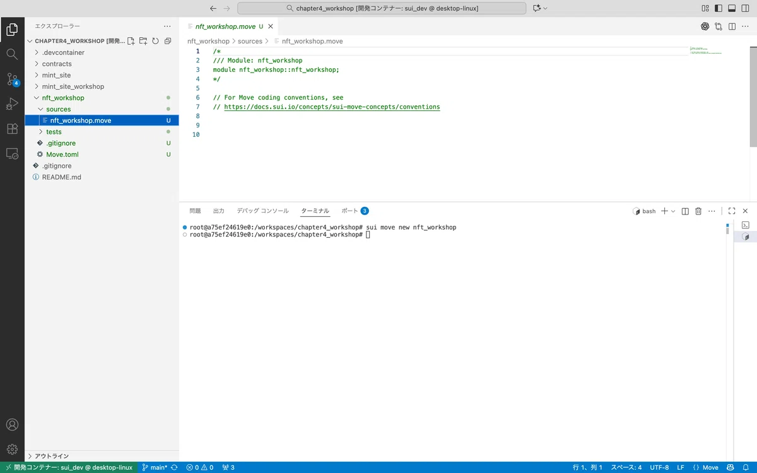Select the first terminal in terminal list
This screenshot has height=473, width=757.
[x=745, y=225]
